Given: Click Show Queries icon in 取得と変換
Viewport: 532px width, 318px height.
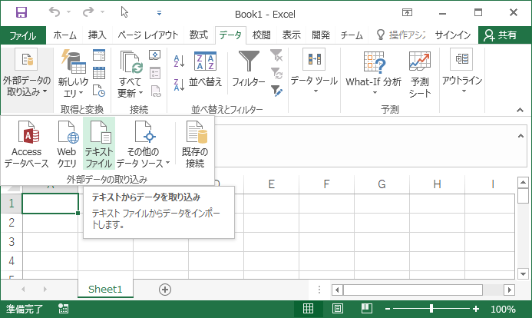Looking at the screenshot, I should click(x=99, y=55).
